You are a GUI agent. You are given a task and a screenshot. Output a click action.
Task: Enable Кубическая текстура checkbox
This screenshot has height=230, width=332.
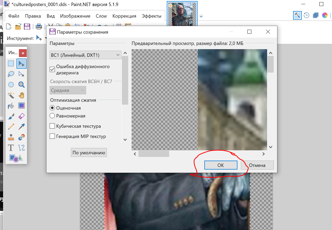52,126
